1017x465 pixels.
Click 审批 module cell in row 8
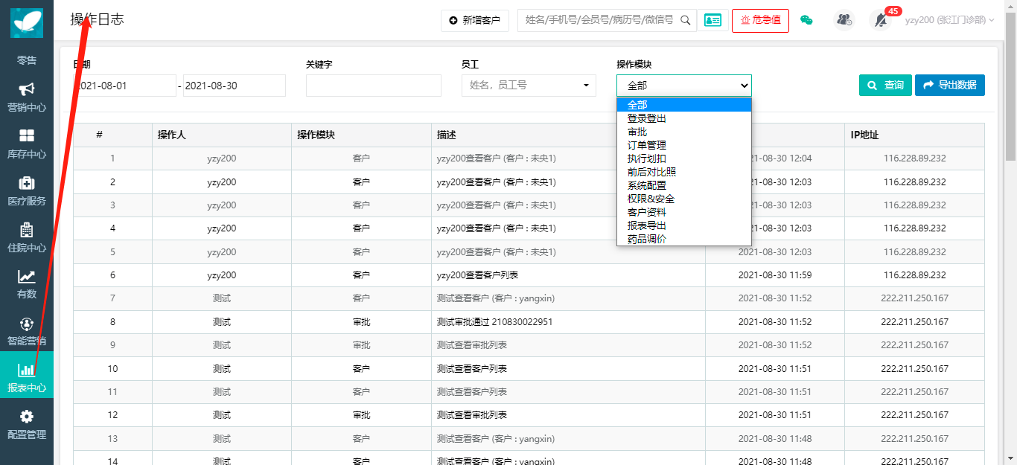(x=361, y=322)
